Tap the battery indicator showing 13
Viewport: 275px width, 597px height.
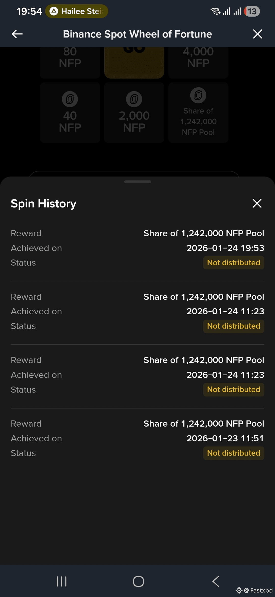[252, 11]
